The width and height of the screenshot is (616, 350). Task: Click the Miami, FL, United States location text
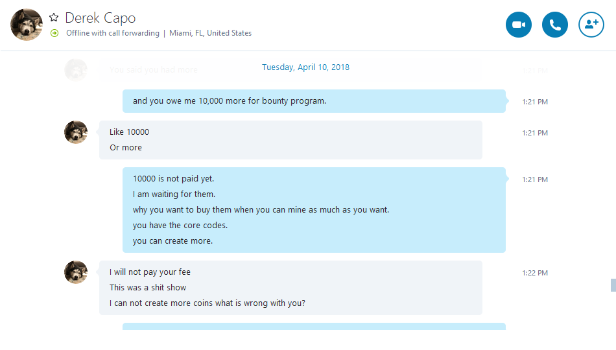pyautogui.click(x=210, y=33)
